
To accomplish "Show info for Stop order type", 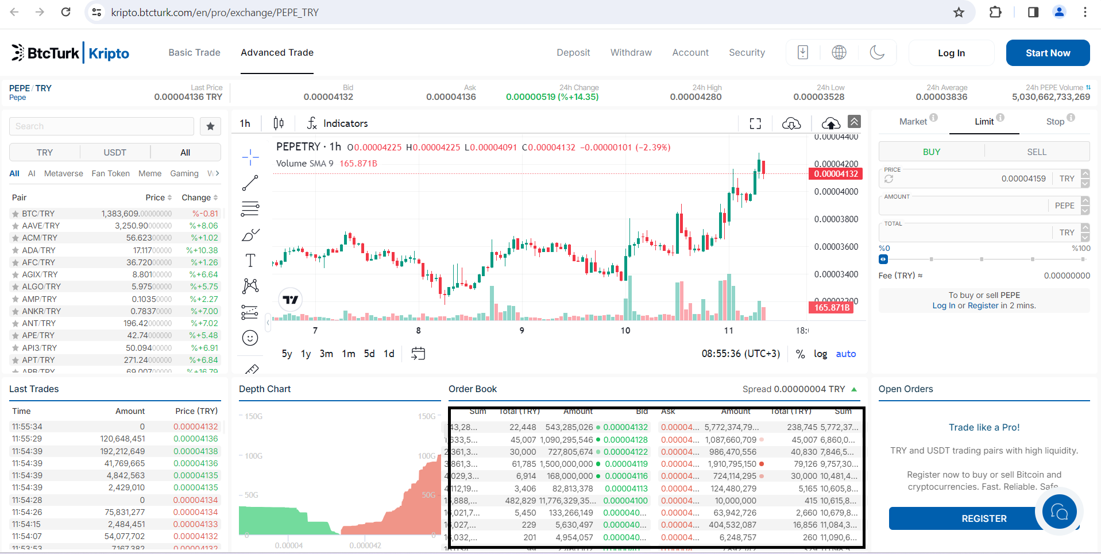I will (x=1071, y=118).
